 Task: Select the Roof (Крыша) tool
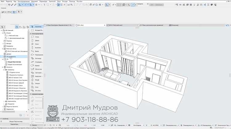pos(37,66)
